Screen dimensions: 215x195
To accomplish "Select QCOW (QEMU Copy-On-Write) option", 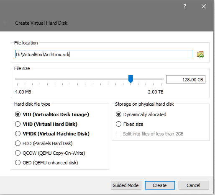I will [x=50, y=153].
